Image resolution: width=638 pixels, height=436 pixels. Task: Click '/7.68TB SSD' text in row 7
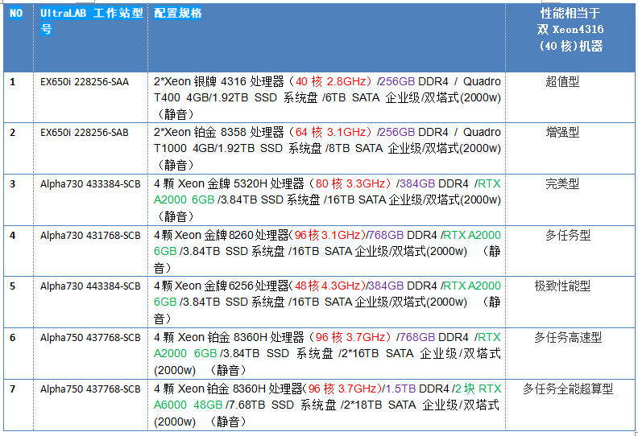tap(259, 405)
